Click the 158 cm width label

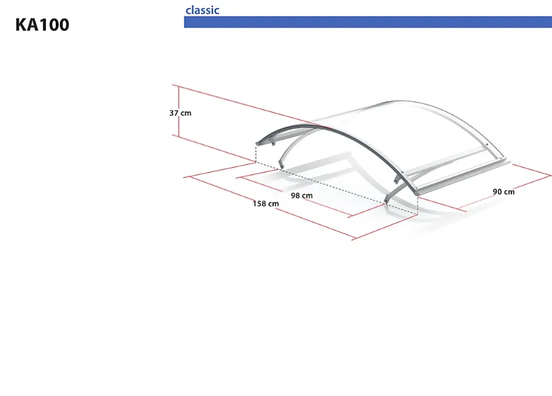pyautogui.click(x=265, y=204)
